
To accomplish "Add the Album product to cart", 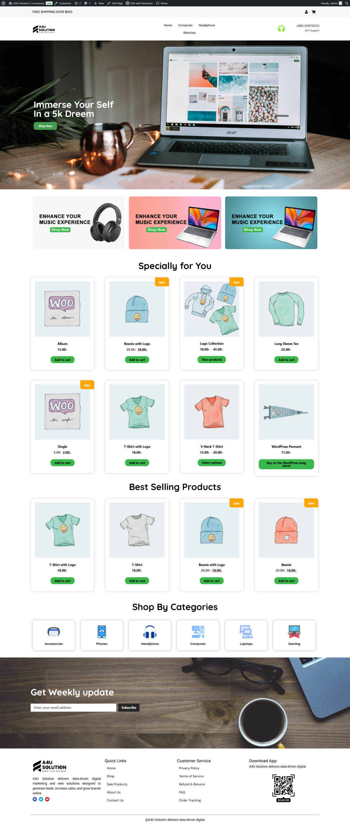I will pyautogui.click(x=62, y=359).
